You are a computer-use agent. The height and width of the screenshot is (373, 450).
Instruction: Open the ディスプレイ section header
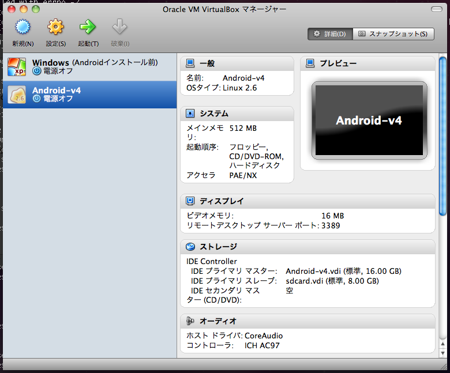pos(307,201)
